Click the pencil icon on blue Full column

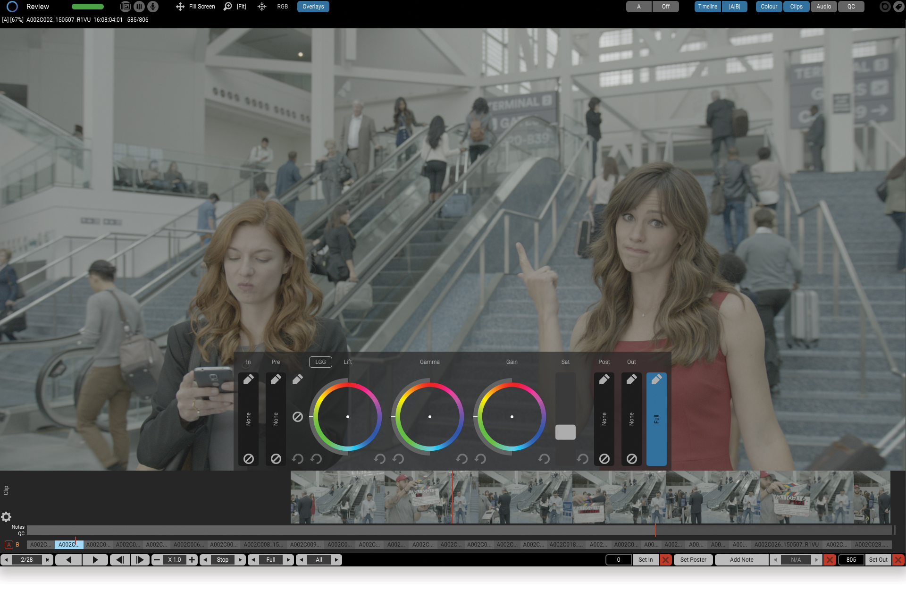(x=656, y=379)
